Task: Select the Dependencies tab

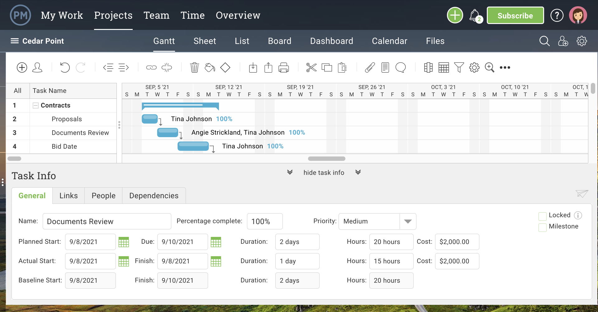Action: click(154, 196)
